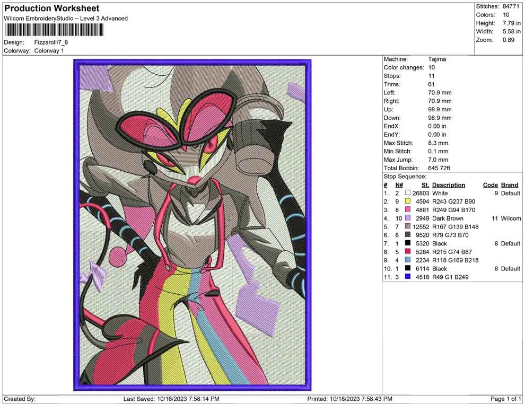Click stitch count 12552 in row 5

click(421, 226)
